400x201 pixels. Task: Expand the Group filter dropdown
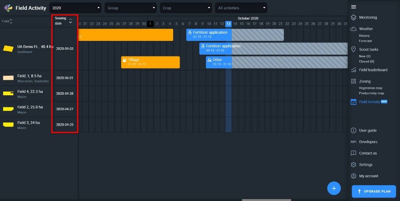click(131, 8)
